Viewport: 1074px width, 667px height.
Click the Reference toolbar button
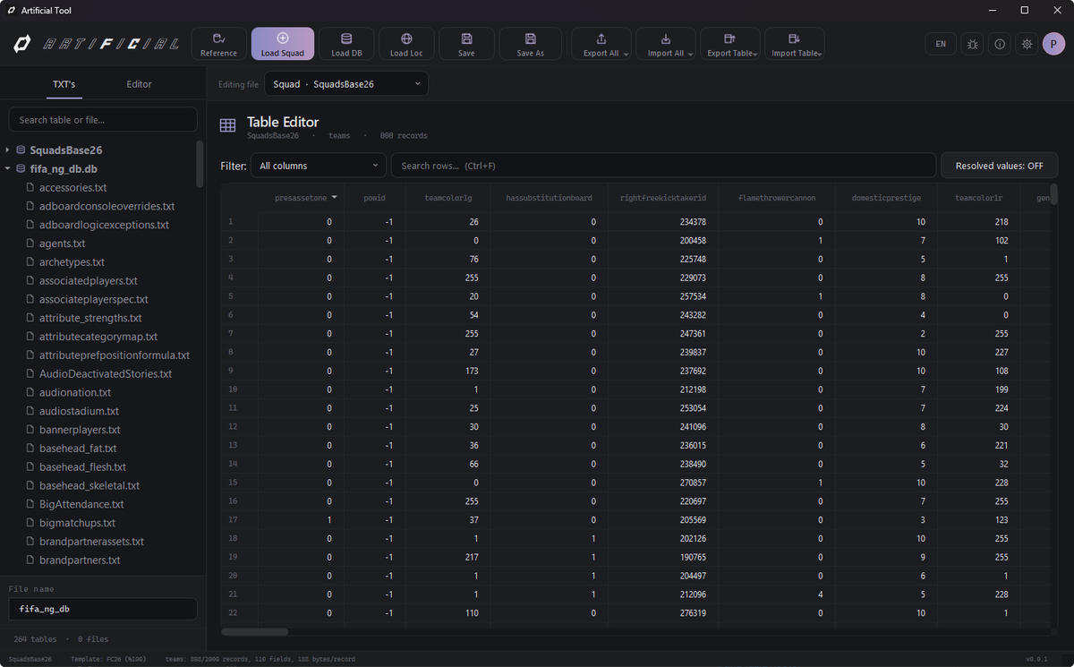click(218, 44)
